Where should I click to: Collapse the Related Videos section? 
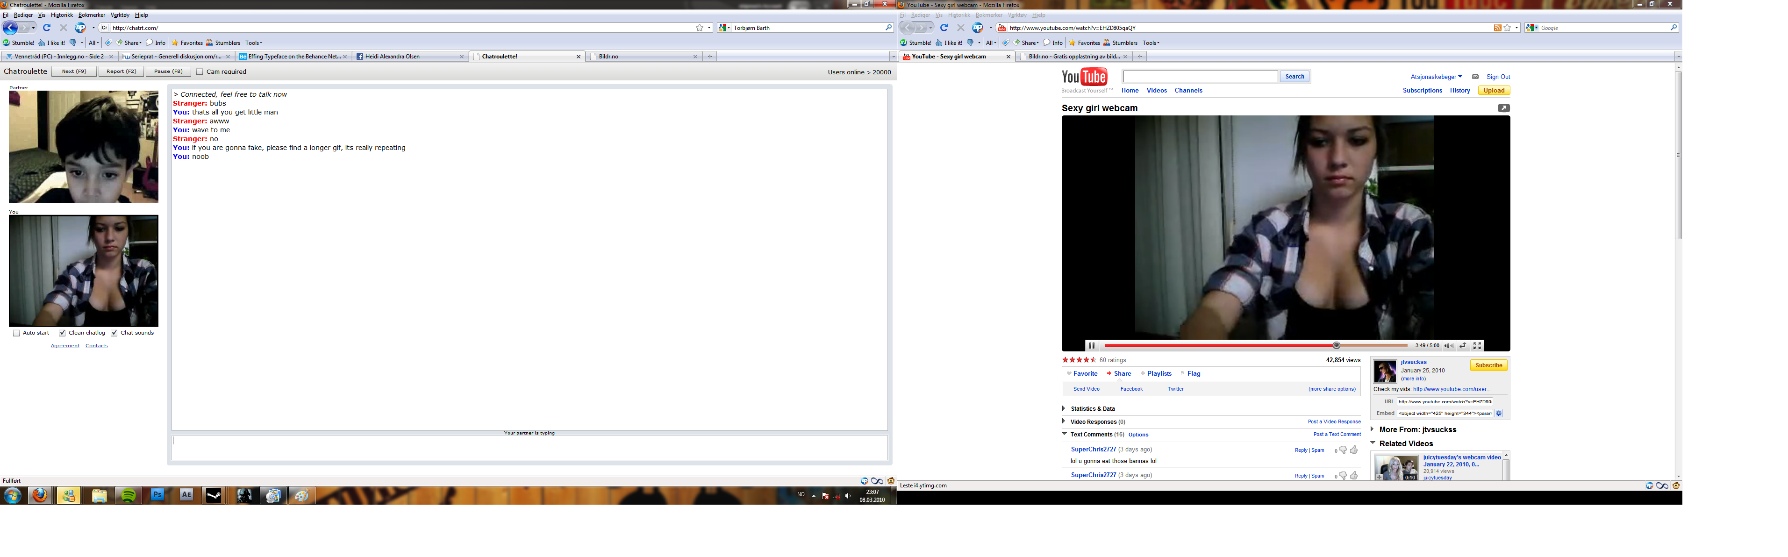point(1373,443)
